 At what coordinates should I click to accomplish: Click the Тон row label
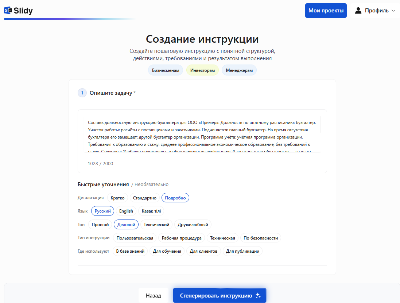click(81, 225)
